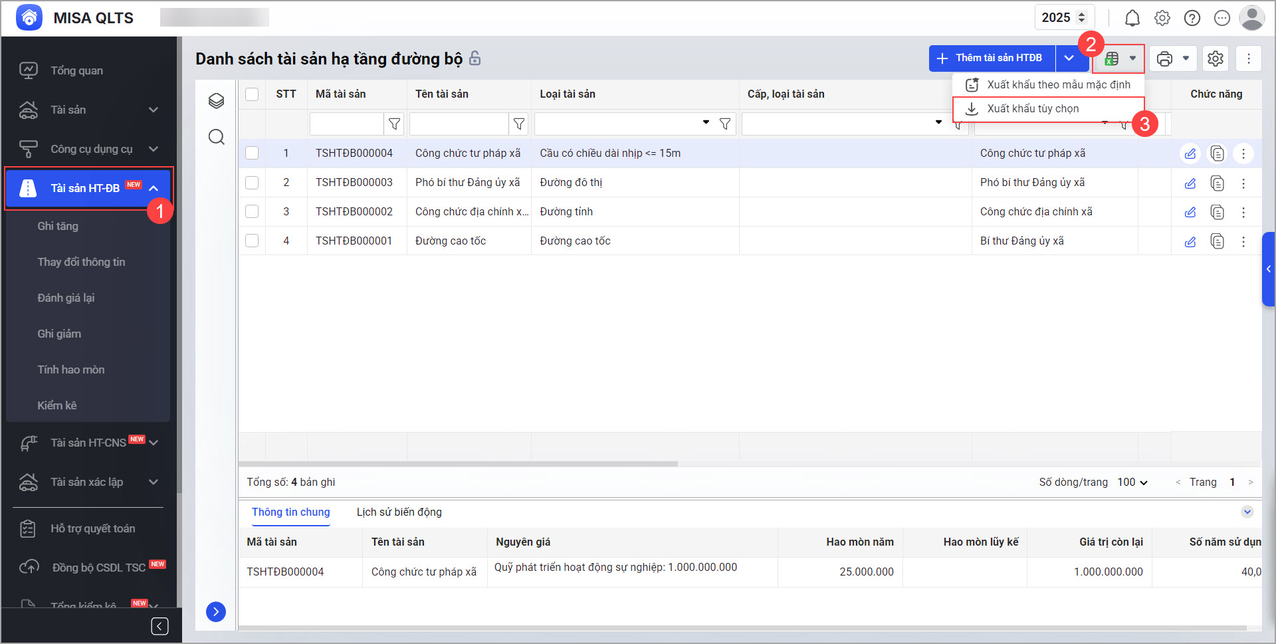Click the printer icon in toolbar
The width and height of the screenshot is (1276, 644).
(1164, 59)
